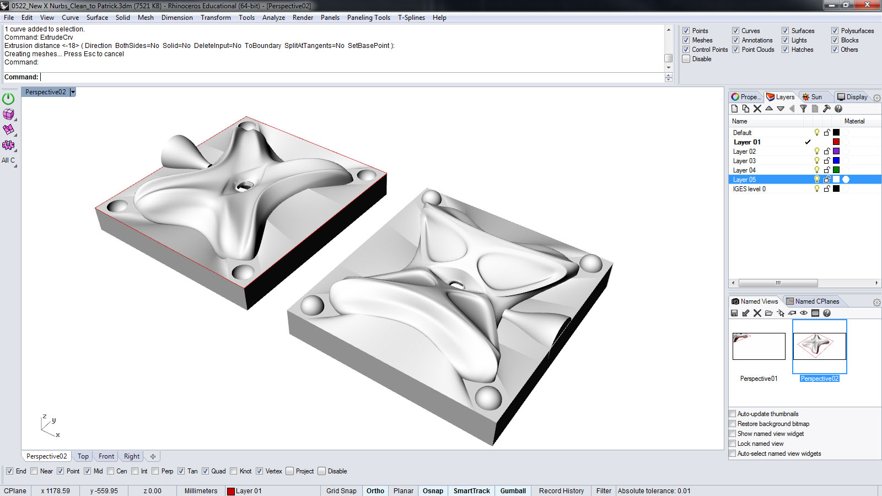The image size is (882, 496).
Task: Switch to the Front viewport tab
Action: (x=106, y=456)
